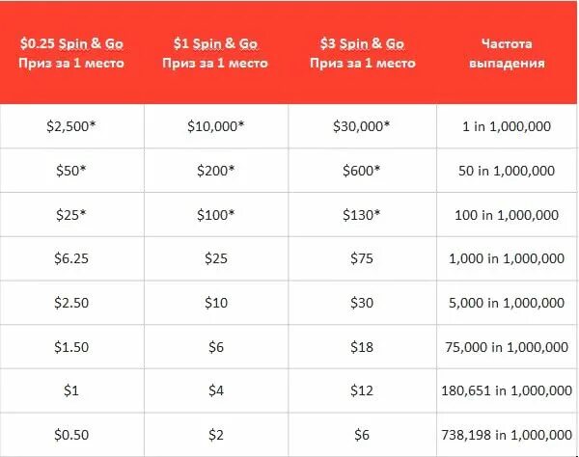Click the $10,000* prize cell
The height and width of the screenshot is (457, 579).
(217, 126)
